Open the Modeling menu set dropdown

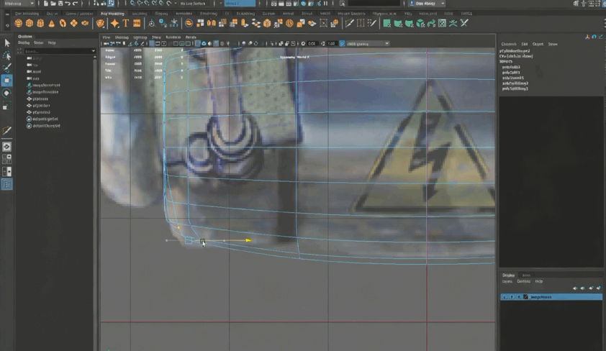[x=18, y=4]
